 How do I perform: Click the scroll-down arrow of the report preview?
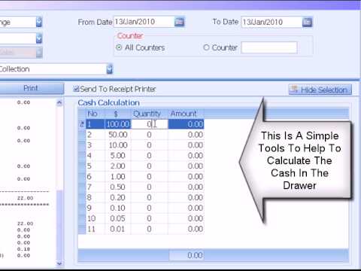tap(59, 263)
